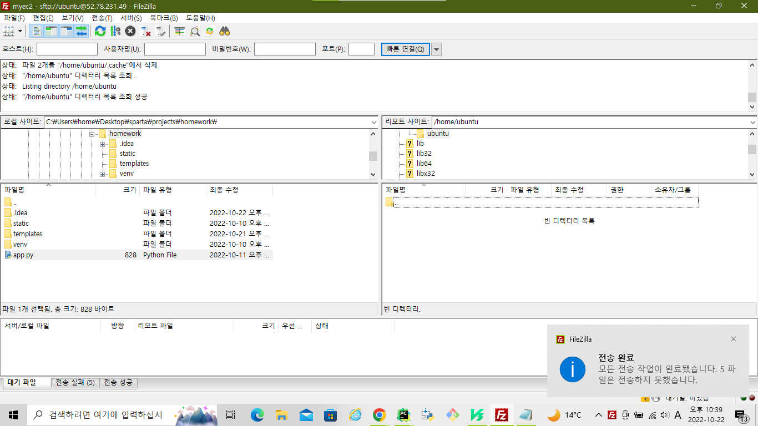The width and height of the screenshot is (758, 426).
Task: Collapse the homework folder in local tree
Action: pos(92,134)
